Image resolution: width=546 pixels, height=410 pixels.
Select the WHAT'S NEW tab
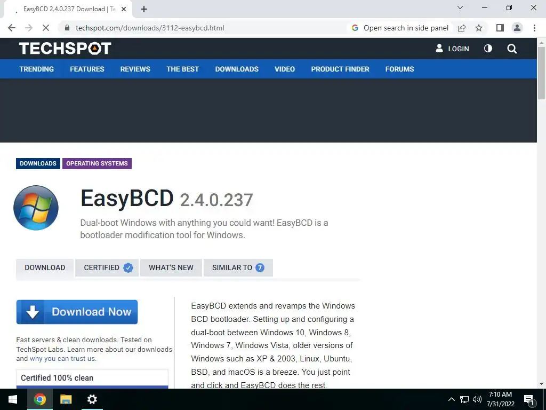click(171, 268)
